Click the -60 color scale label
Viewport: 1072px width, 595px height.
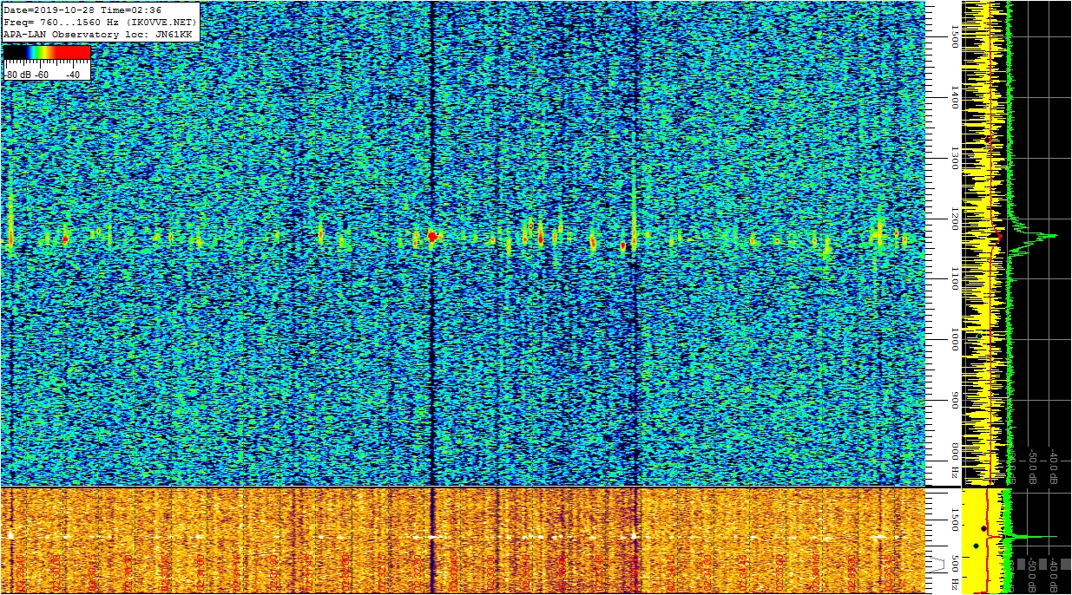tap(43, 74)
